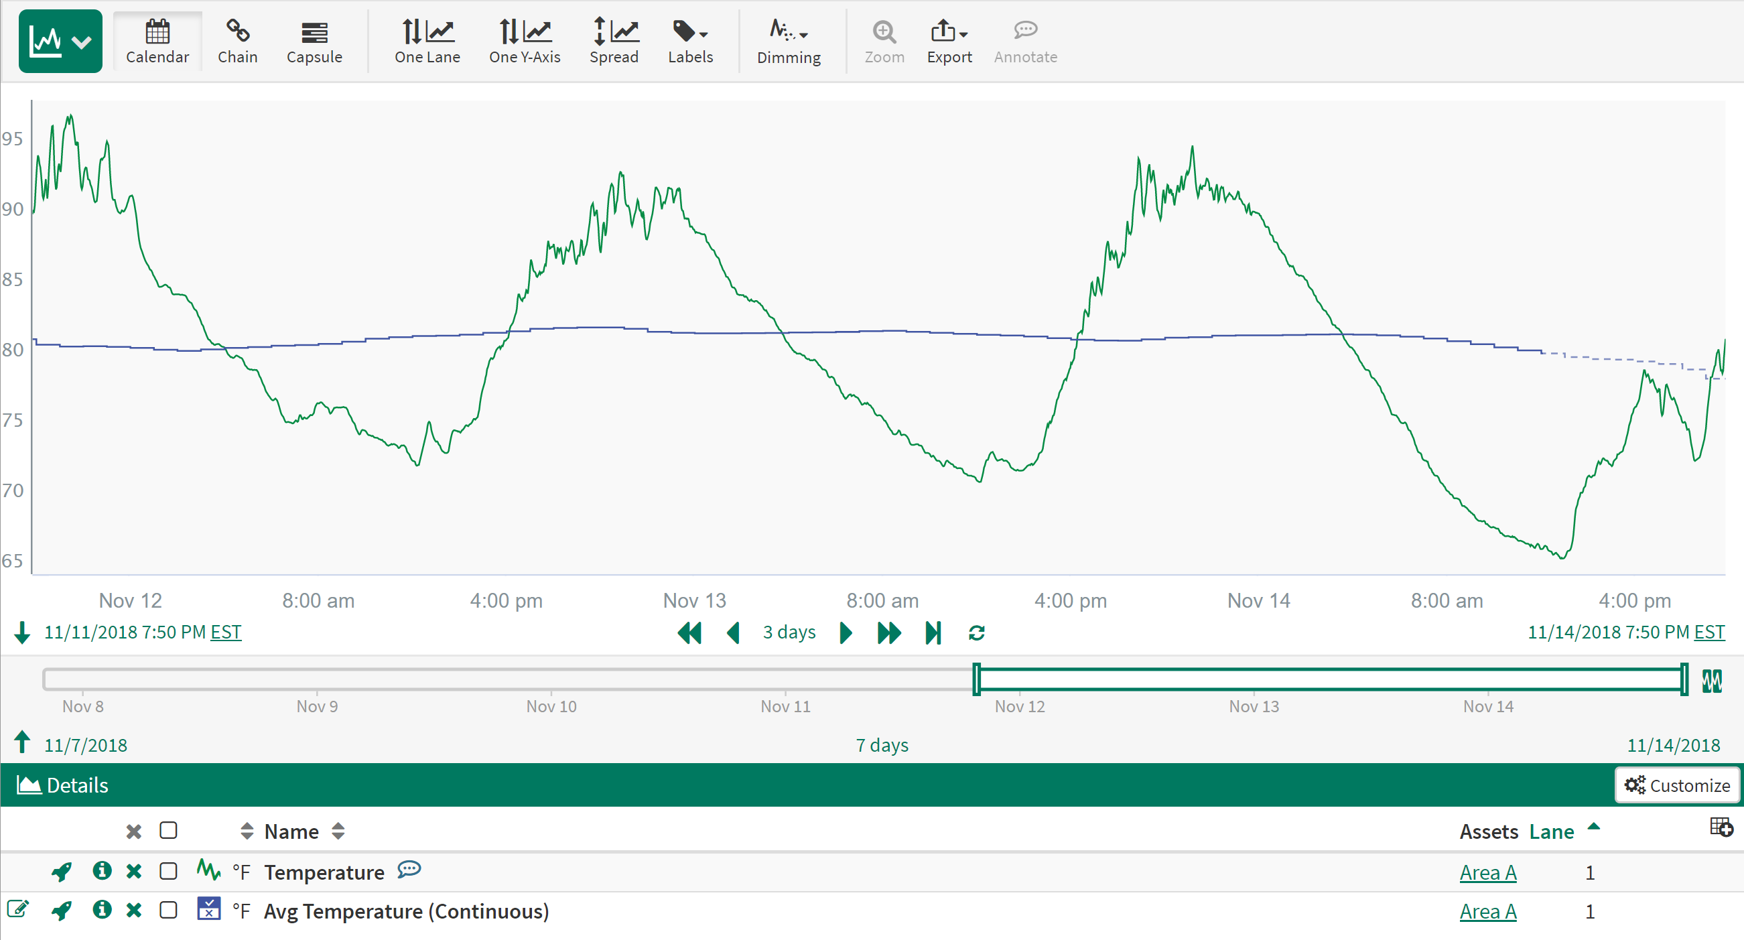
Task: Sort by the Lane column header
Action: 1551,831
